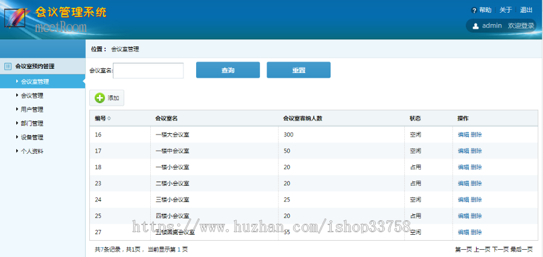The height and width of the screenshot is (257, 543).
Task: Edit room 16 一楼大会议室
Action: pos(463,135)
